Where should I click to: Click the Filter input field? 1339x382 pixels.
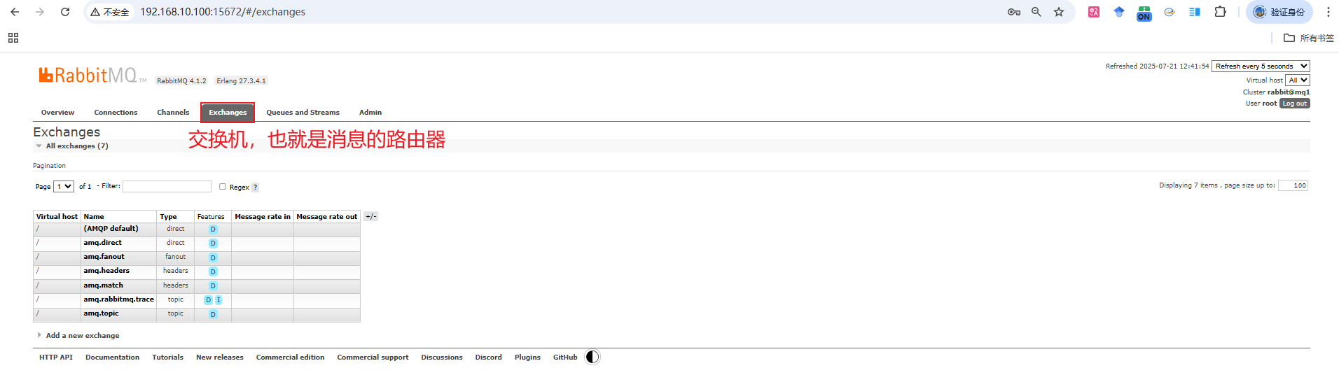(167, 186)
